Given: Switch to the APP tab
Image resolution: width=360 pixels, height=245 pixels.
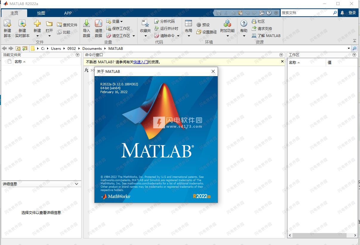Looking at the screenshot, I should (x=68, y=13).
